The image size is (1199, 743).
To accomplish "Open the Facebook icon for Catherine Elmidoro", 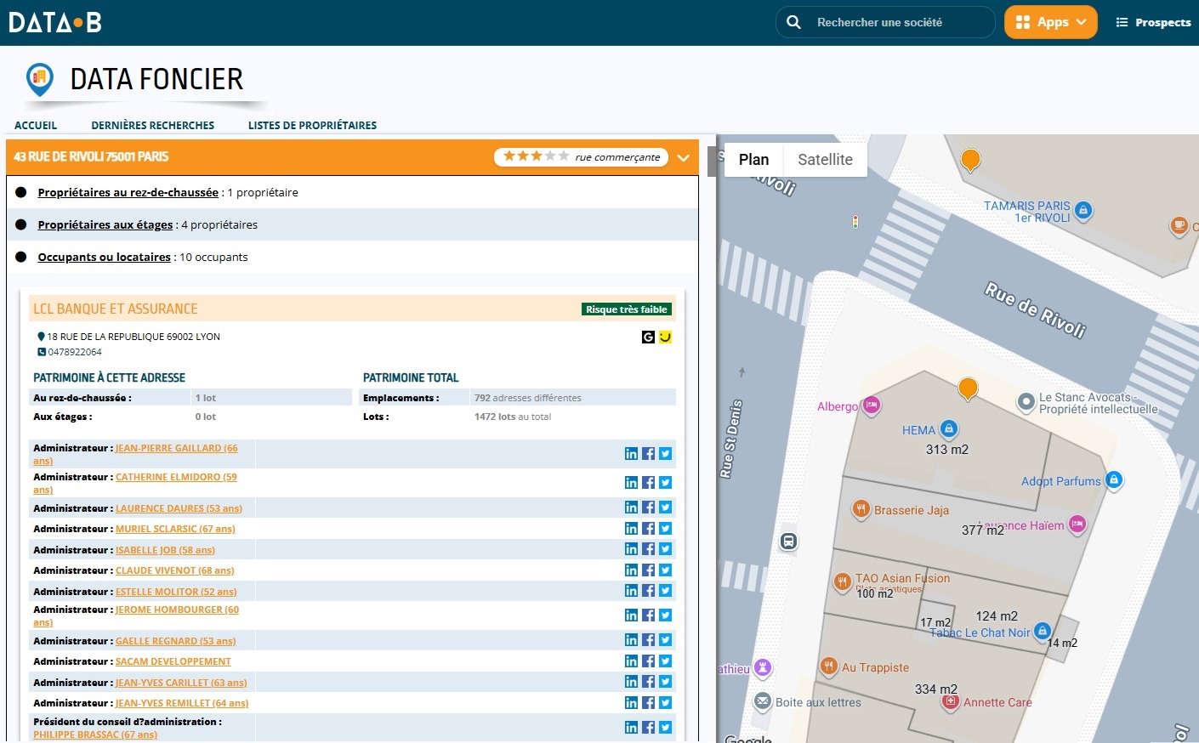I will click(x=648, y=483).
